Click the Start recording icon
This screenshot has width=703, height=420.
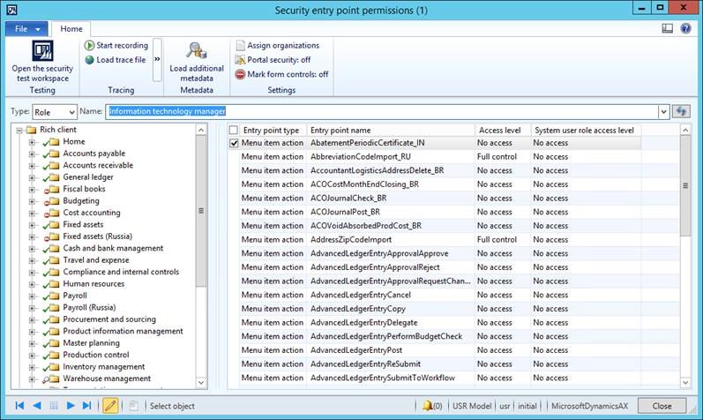(90, 45)
